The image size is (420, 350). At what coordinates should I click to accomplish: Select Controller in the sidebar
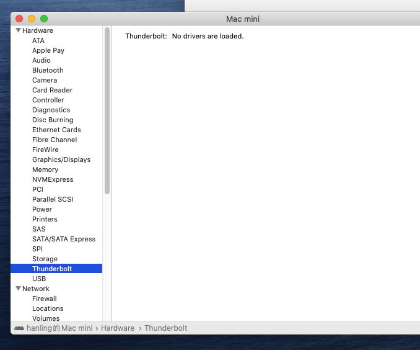coord(48,100)
